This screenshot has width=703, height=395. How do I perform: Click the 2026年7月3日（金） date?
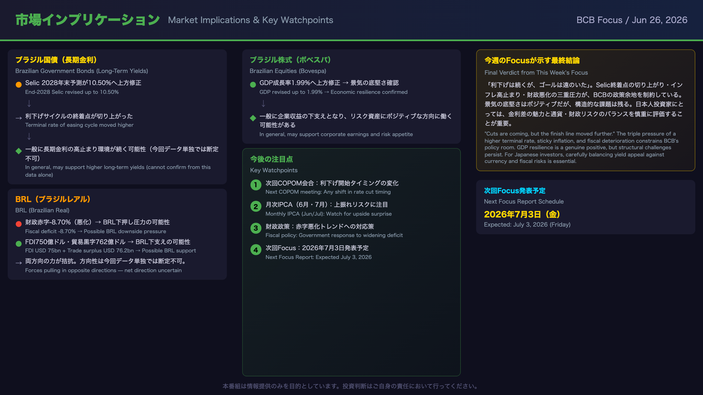click(522, 214)
